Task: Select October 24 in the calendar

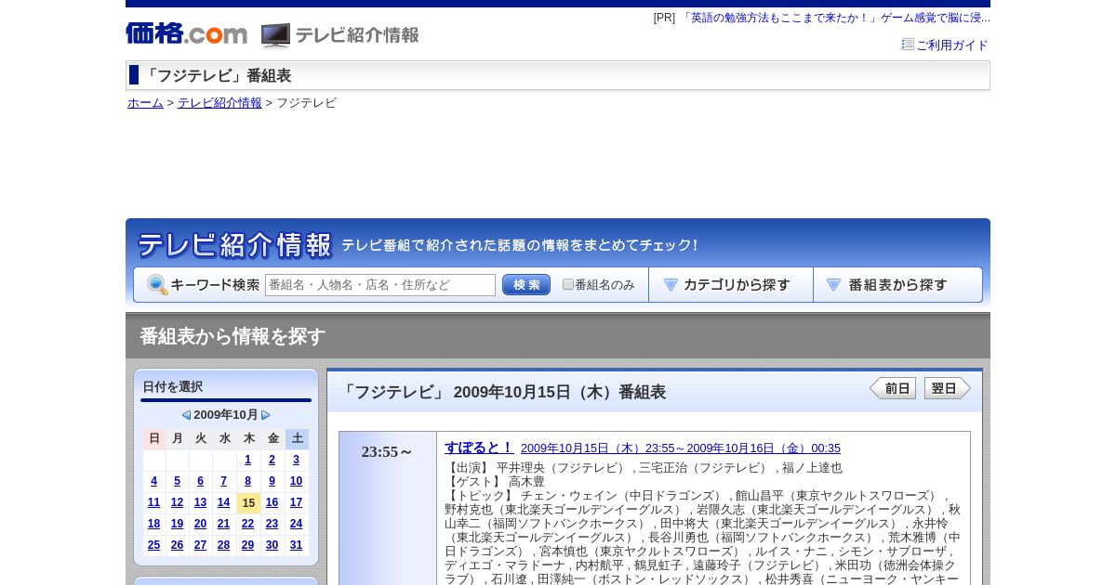Action: coord(297,524)
